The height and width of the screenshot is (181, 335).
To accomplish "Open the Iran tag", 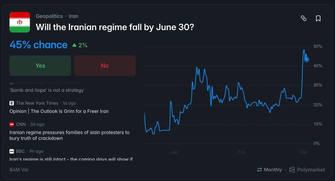I will pos(74,16).
